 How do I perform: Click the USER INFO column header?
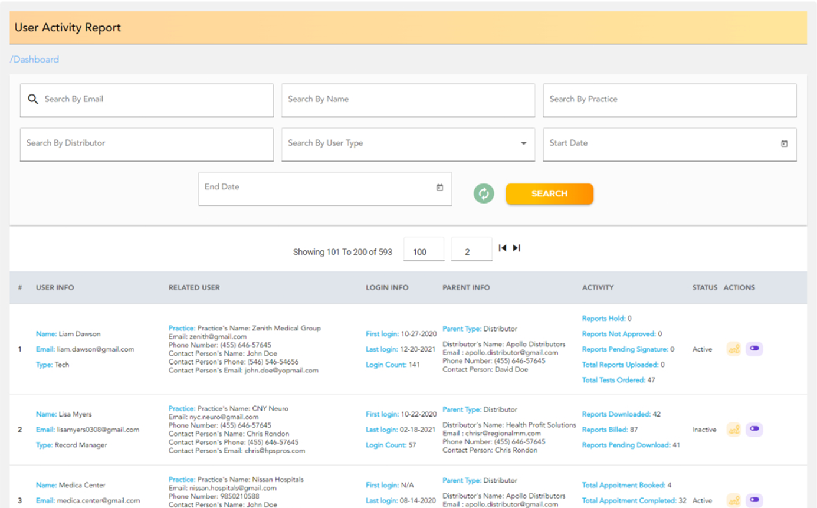[55, 288]
